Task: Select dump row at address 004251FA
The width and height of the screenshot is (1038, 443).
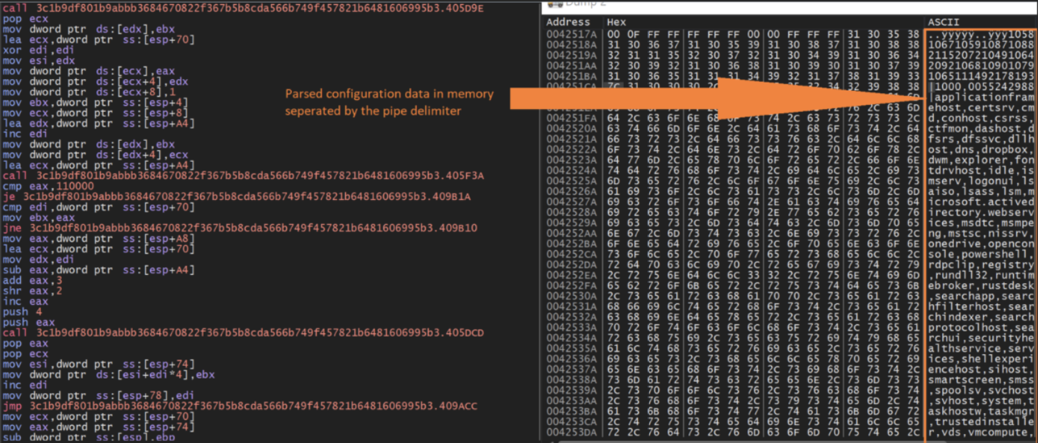Action: (x=572, y=118)
